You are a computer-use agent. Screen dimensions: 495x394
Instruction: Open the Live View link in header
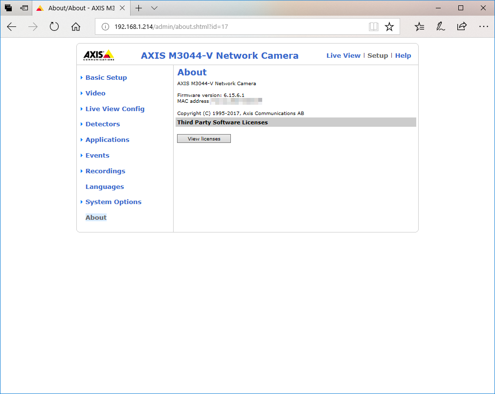(343, 56)
